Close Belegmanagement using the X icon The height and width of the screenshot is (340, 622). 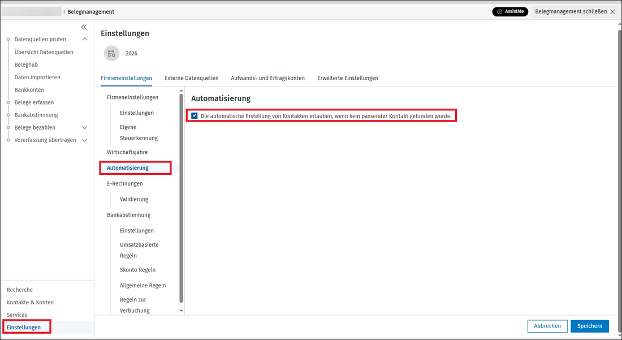(x=612, y=12)
